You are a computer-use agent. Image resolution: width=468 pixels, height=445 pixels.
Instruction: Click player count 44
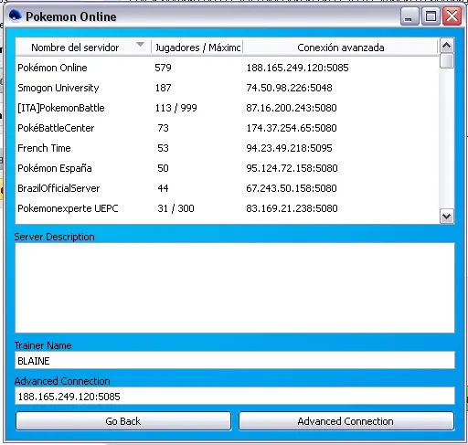(163, 188)
